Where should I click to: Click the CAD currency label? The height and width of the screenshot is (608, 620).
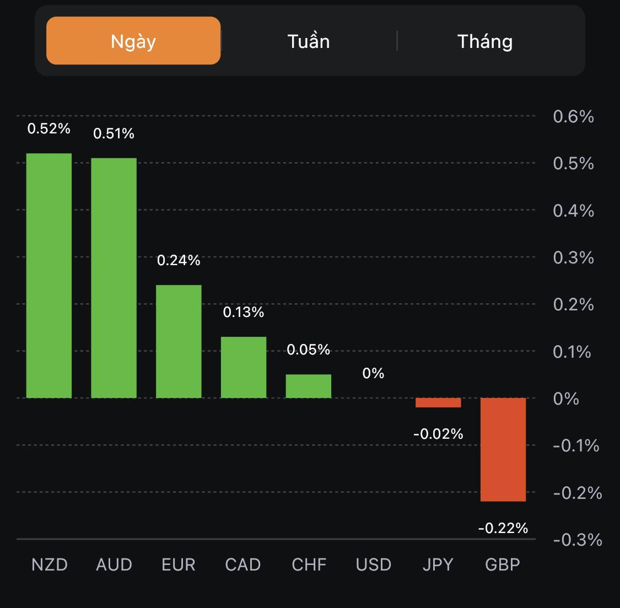point(243,564)
